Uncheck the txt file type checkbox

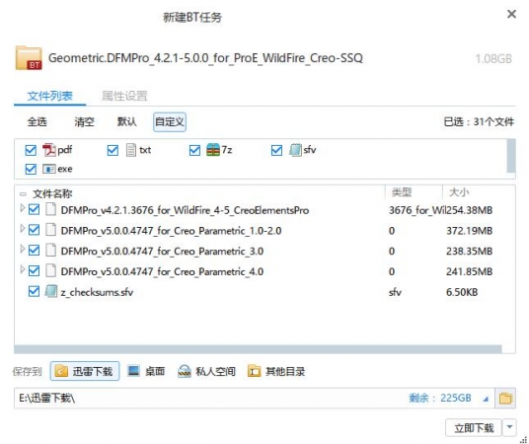113,150
